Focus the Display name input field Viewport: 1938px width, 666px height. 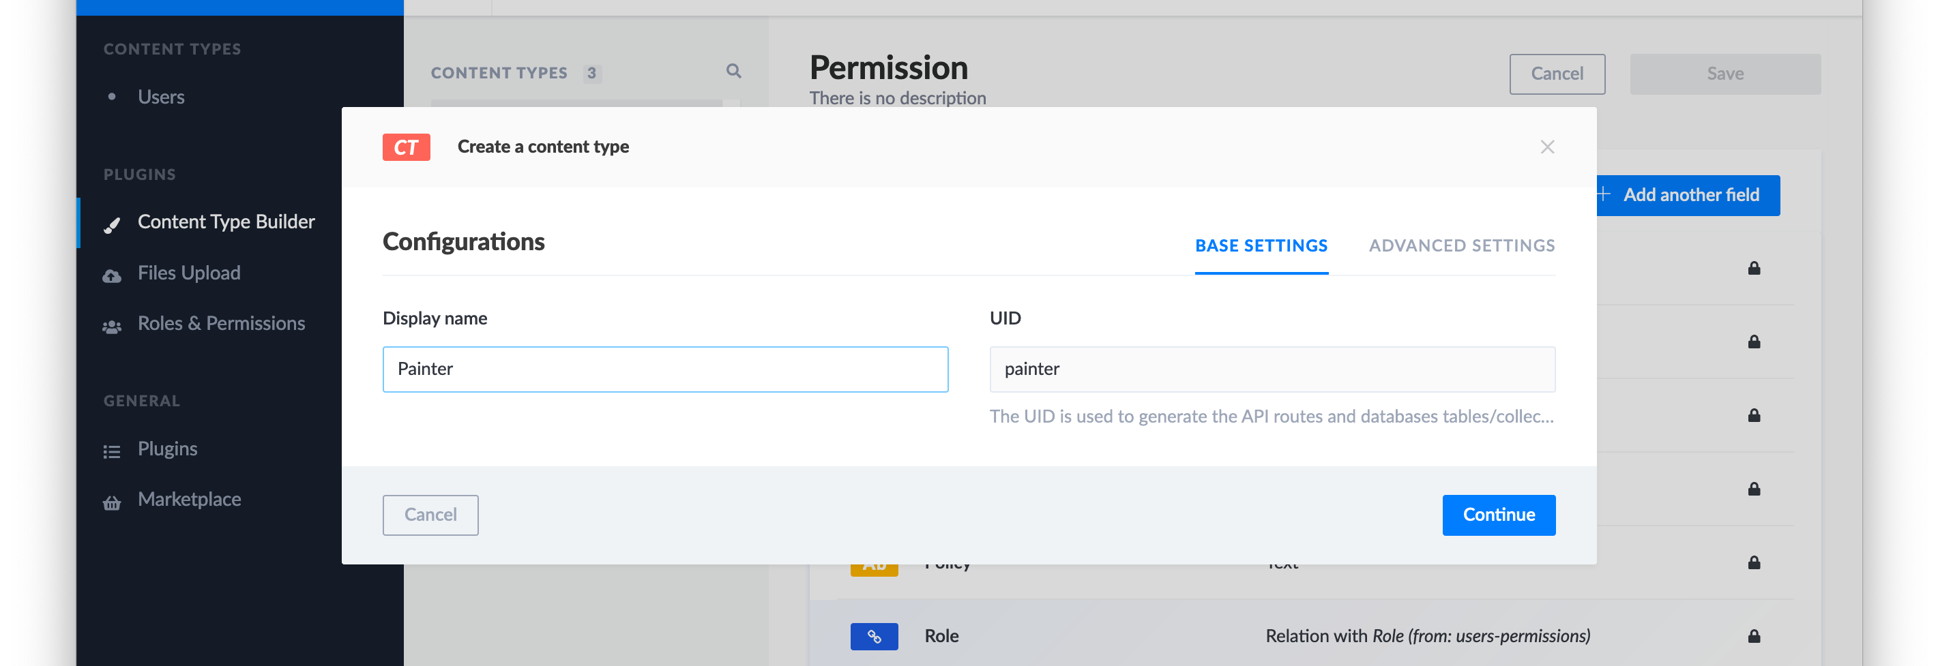(x=665, y=369)
